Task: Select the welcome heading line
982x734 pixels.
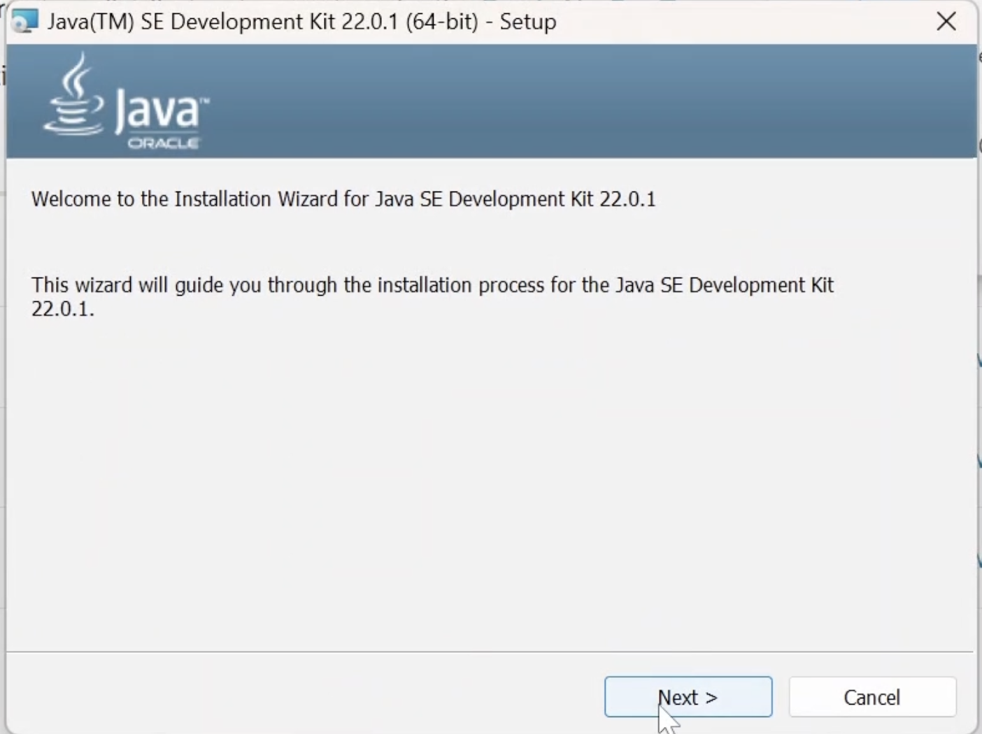Action: click(x=343, y=199)
